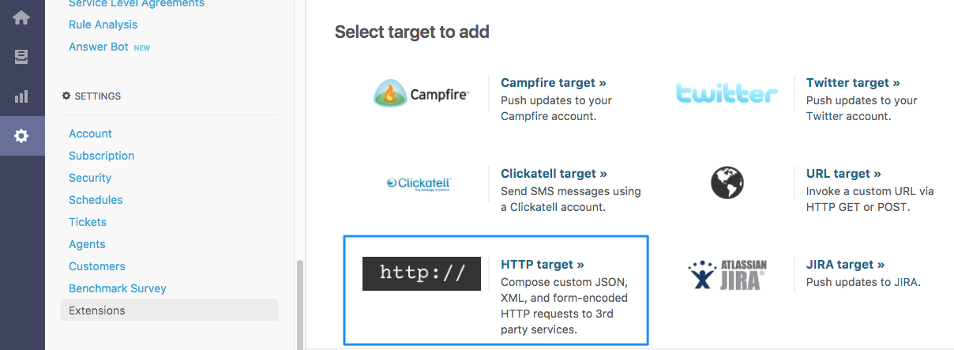Open the JIRA target link
This screenshot has height=350, width=954.
click(845, 265)
